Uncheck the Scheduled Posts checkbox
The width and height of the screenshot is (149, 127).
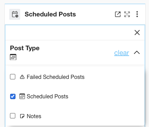[x=13, y=96]
